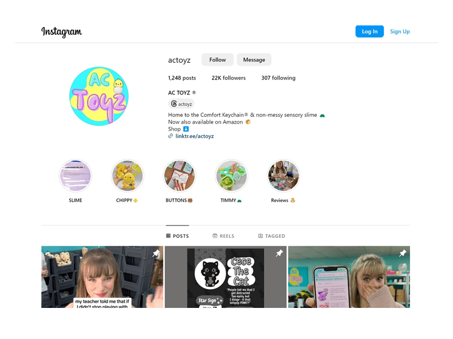Open the TIMMY story highlight
The image size is (453, 339).
click(232, 176)
